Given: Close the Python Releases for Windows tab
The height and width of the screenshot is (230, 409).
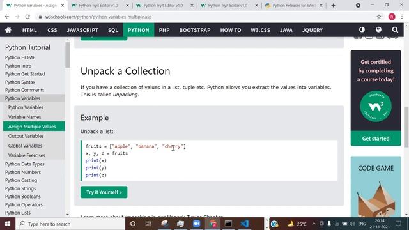Looking at the screenshot, I should pos(321,6).
